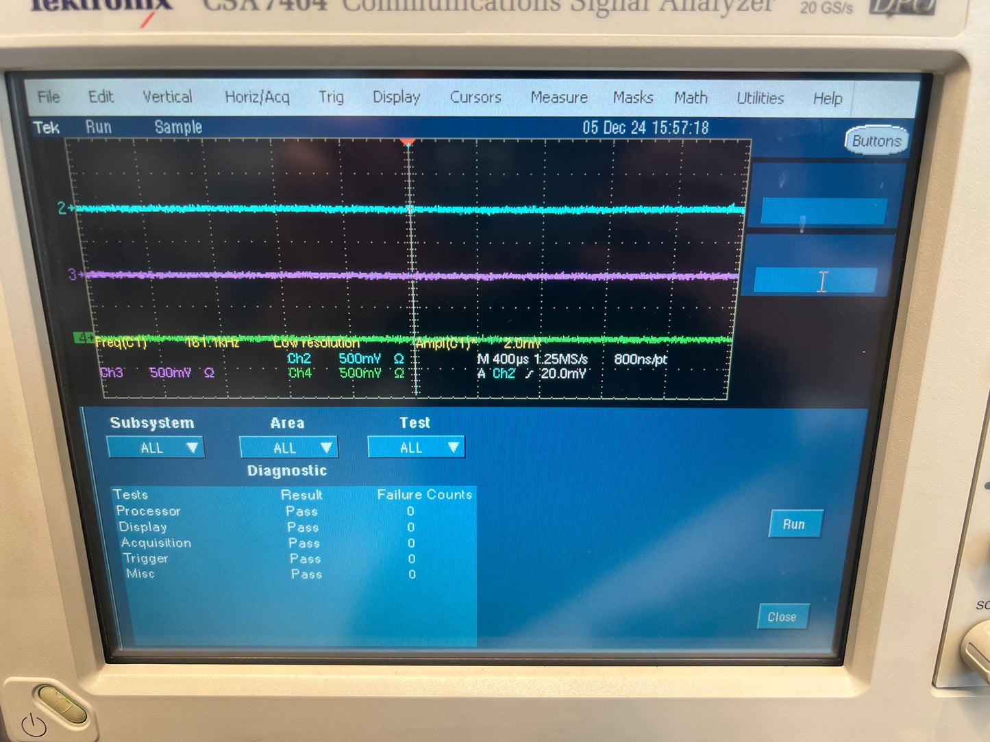
Task: Open the Vertical menu
Action: (x=167, y=97)
